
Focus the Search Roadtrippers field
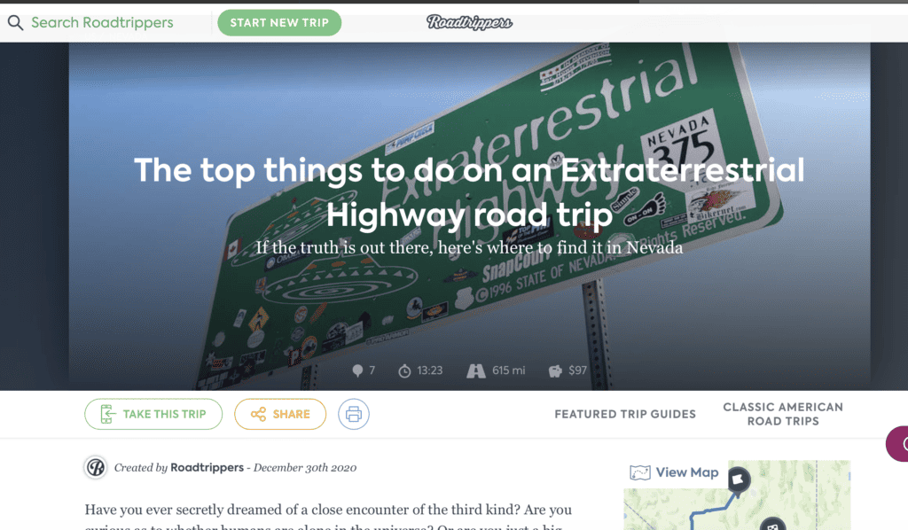point(102,22)
